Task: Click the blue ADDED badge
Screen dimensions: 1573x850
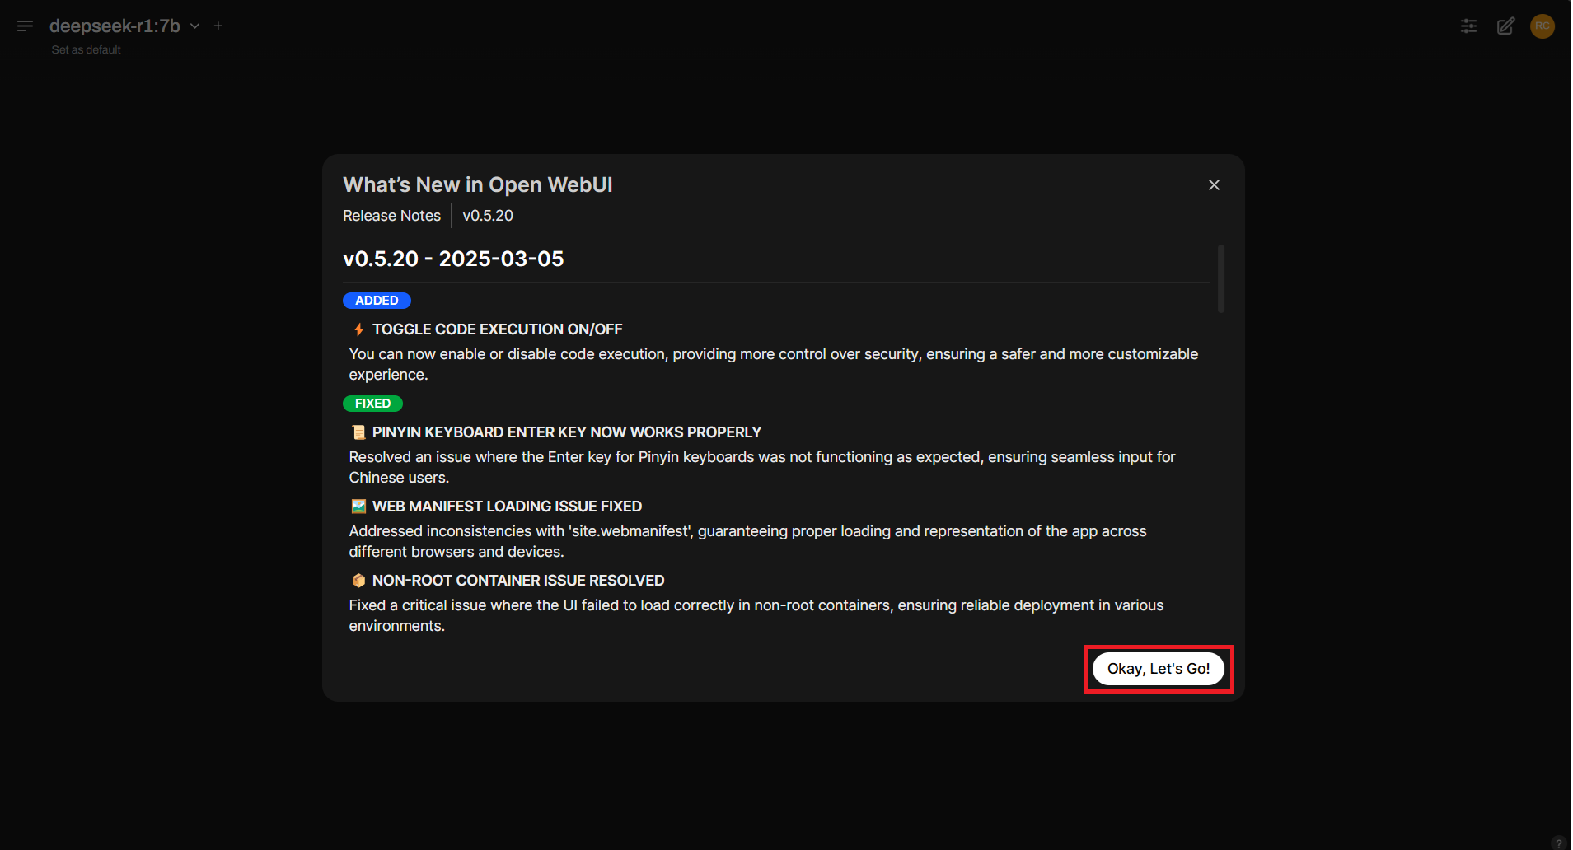Action: pos(377,301)
